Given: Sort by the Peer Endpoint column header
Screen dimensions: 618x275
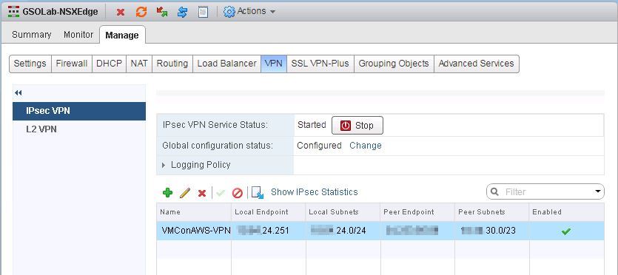Looking at the screenshot, I should pyautogui.click(x=417, y=212).
